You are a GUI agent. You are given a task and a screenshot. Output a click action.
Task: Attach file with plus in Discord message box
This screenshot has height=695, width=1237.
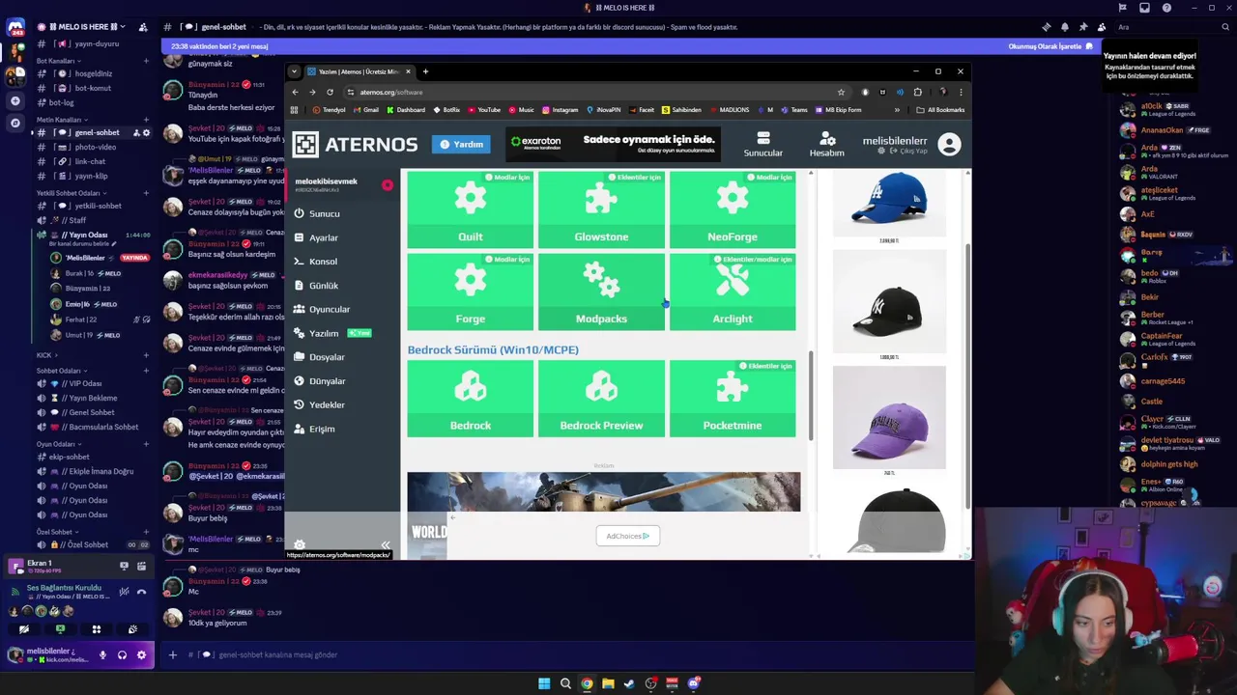[x=172, y=654]
